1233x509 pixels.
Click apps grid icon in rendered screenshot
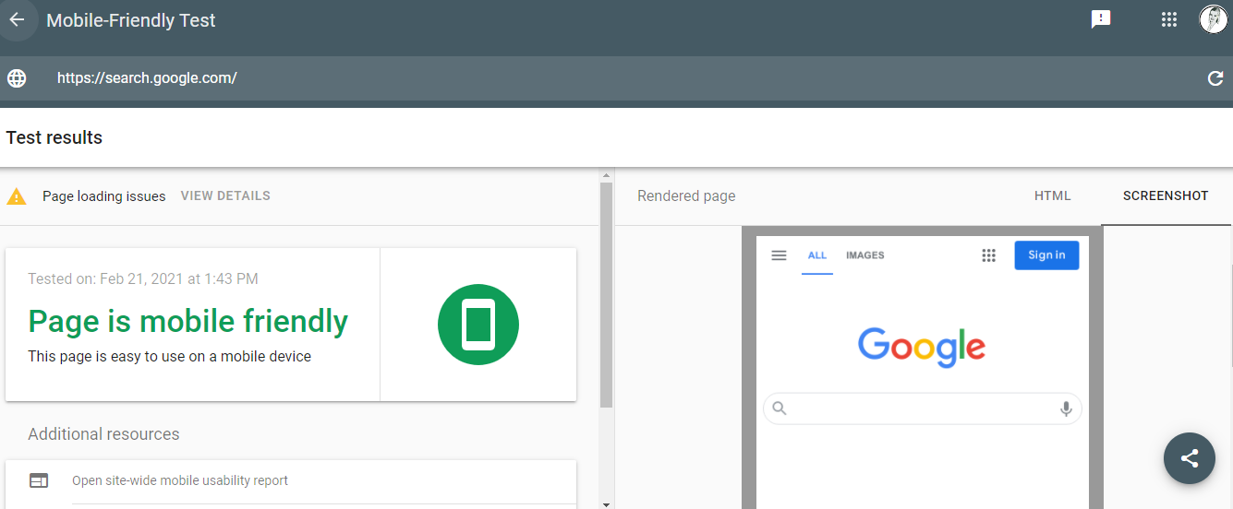click(988, 255)
